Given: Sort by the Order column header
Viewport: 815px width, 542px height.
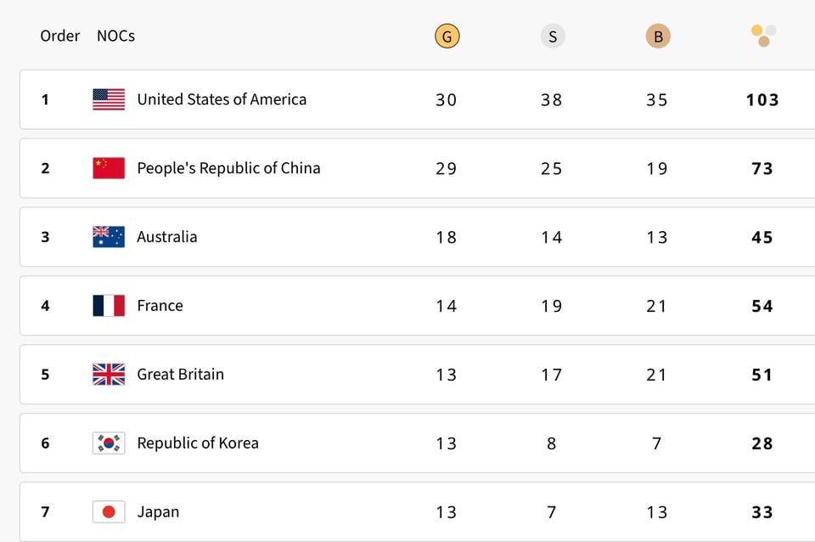Looking at the screenshot, I should 60,36.
